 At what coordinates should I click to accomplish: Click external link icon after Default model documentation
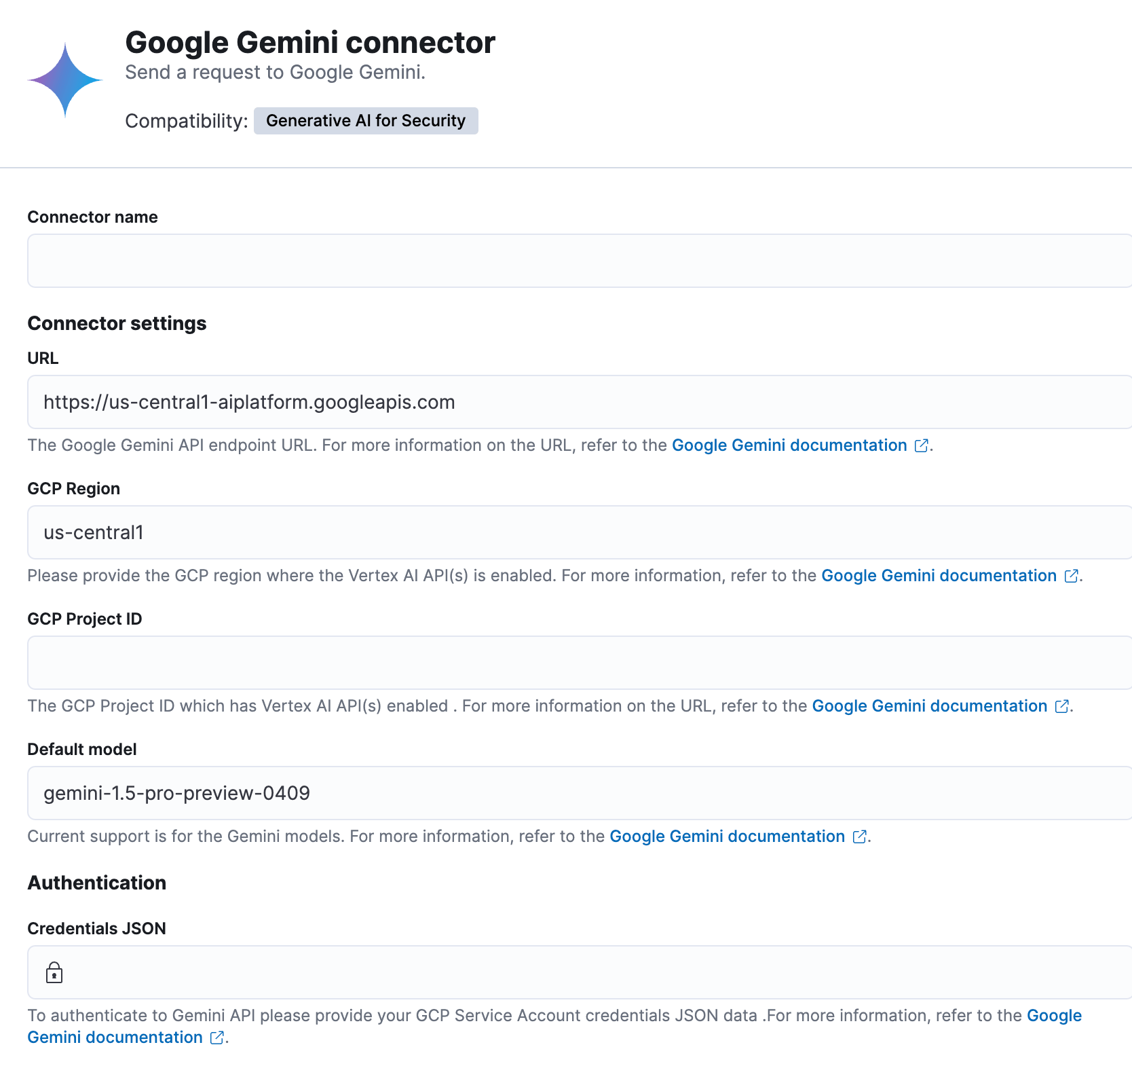(859, 837)
